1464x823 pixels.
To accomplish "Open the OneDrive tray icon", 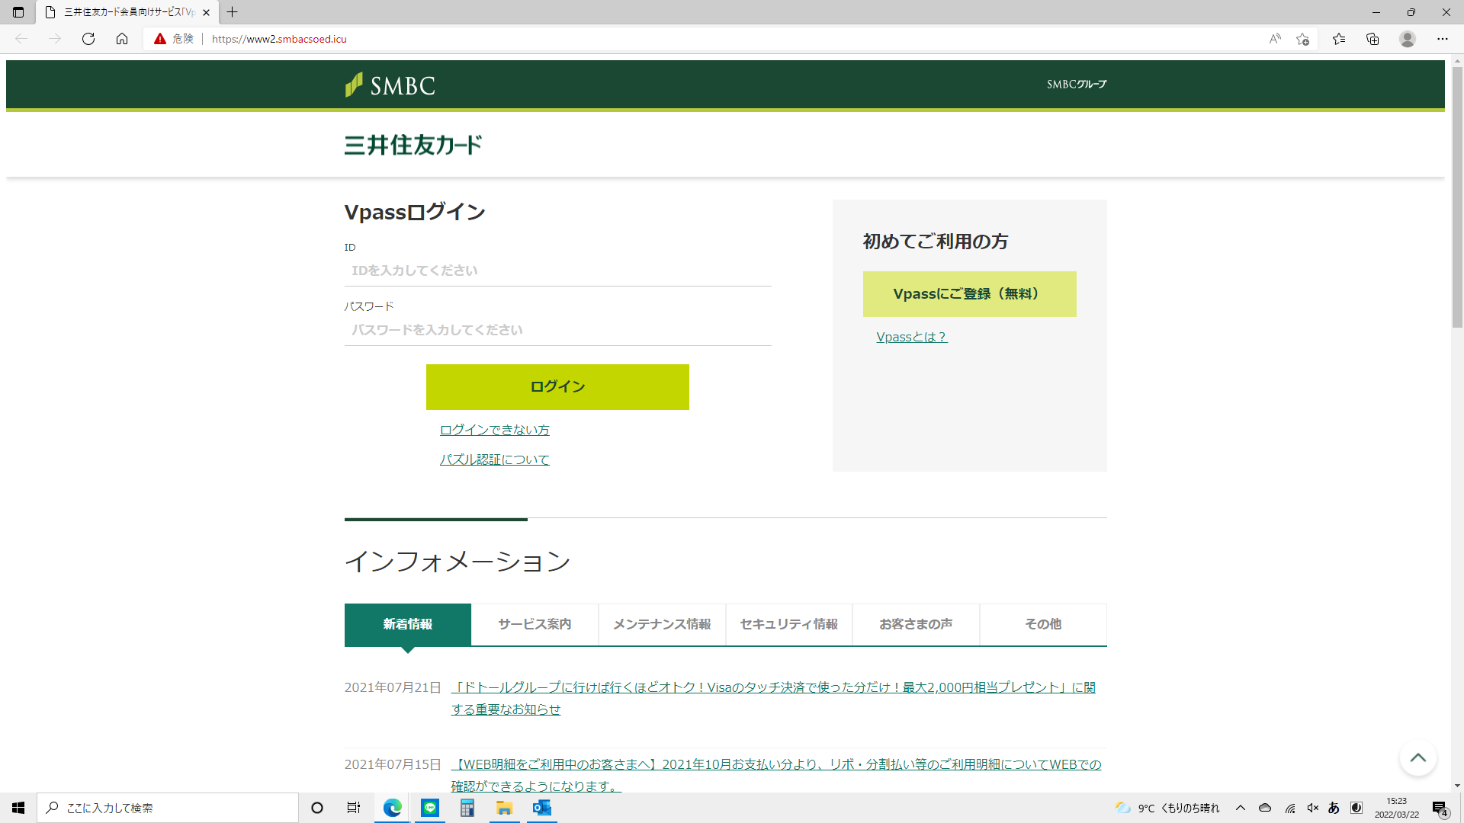I will [x=1265, y=808].
